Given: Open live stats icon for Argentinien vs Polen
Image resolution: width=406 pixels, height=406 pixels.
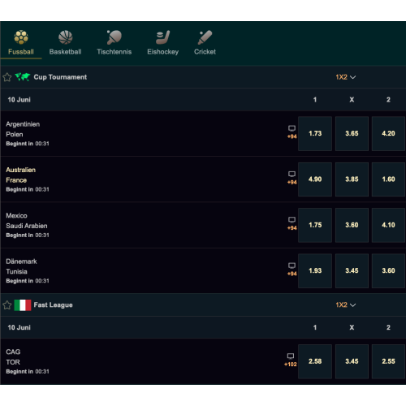Looking at the screenshot, I should point(292,128).
